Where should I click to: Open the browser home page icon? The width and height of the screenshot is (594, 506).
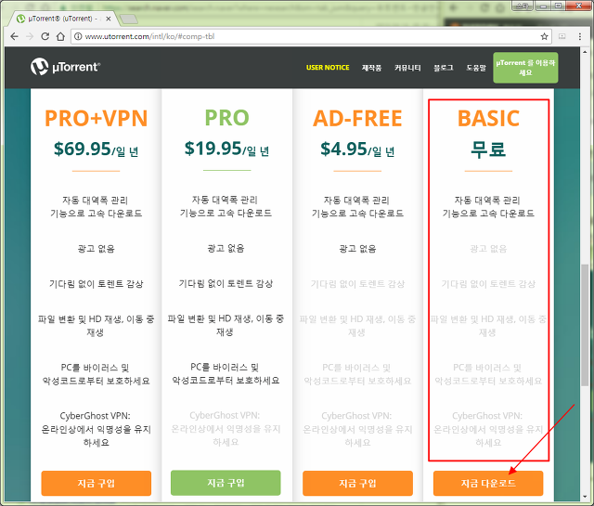tap(60, 36)
